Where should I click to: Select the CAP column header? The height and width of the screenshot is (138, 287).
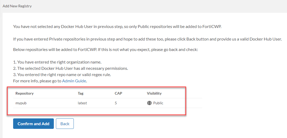118,93
